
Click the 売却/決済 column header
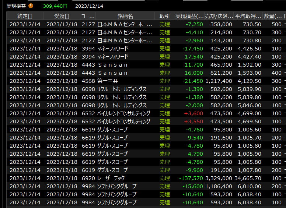[219, 16]
